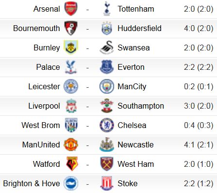Select the Swansea swan logo
This screenshot has width=217, height=193.
click(107, 48)
